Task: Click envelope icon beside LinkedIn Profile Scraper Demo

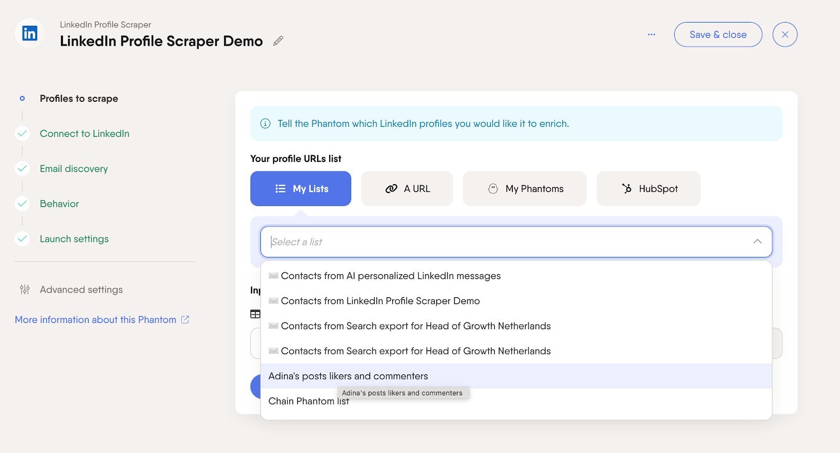Action: [274, 301]
